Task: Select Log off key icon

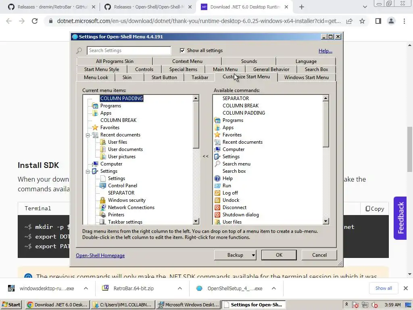Action: (217, 193)
